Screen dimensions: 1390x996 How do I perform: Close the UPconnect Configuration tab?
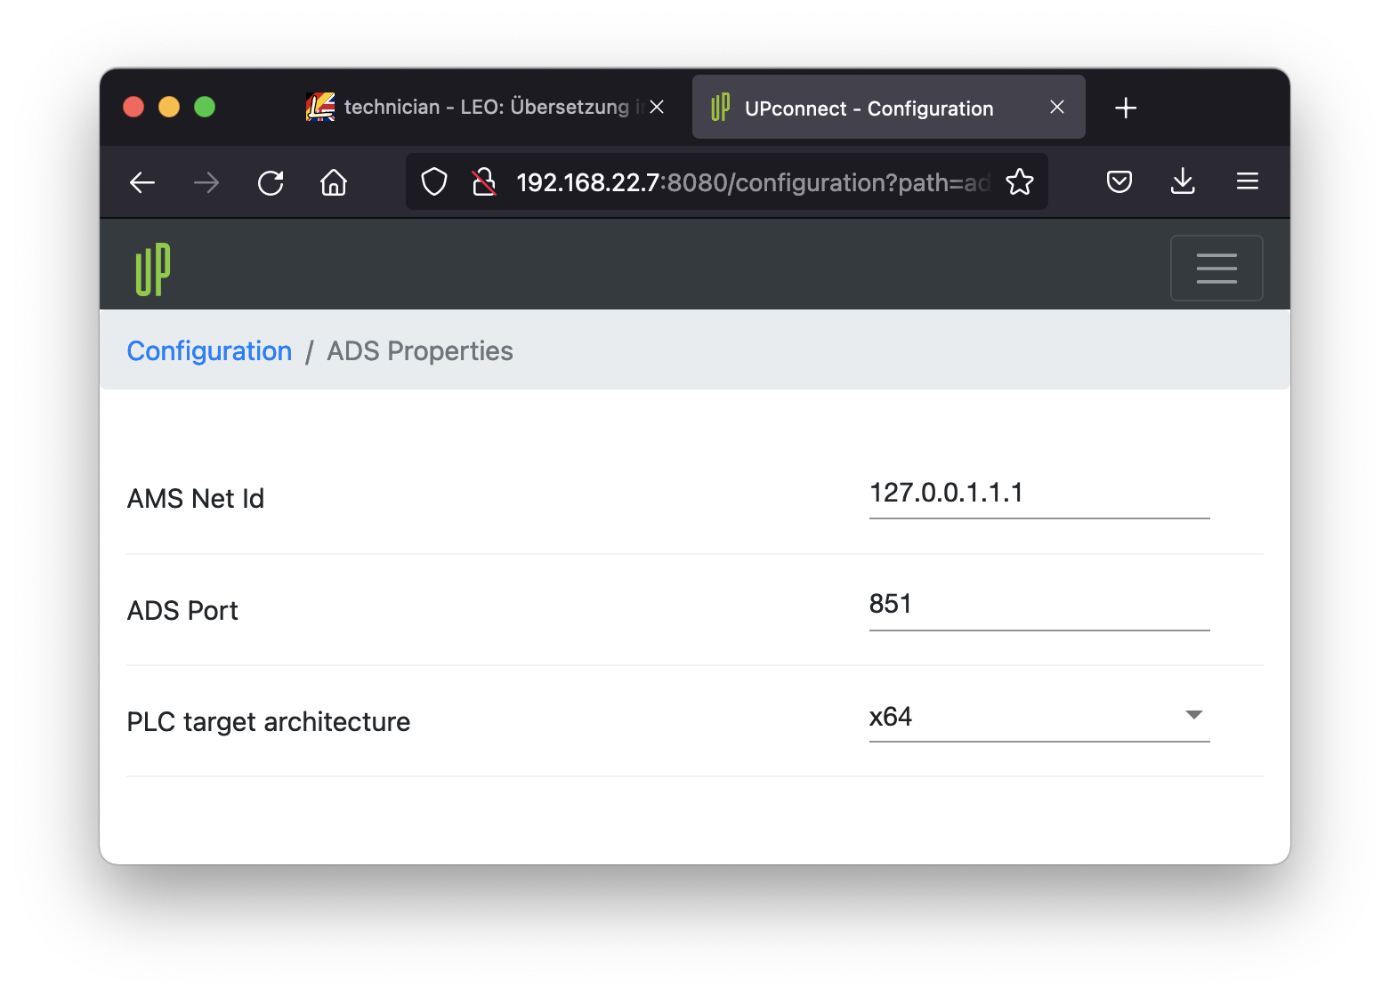click(x=1056, y=107)
